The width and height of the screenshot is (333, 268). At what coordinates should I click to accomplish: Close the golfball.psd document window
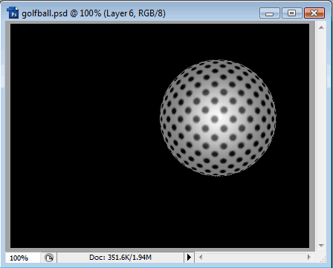coord(314,13)
